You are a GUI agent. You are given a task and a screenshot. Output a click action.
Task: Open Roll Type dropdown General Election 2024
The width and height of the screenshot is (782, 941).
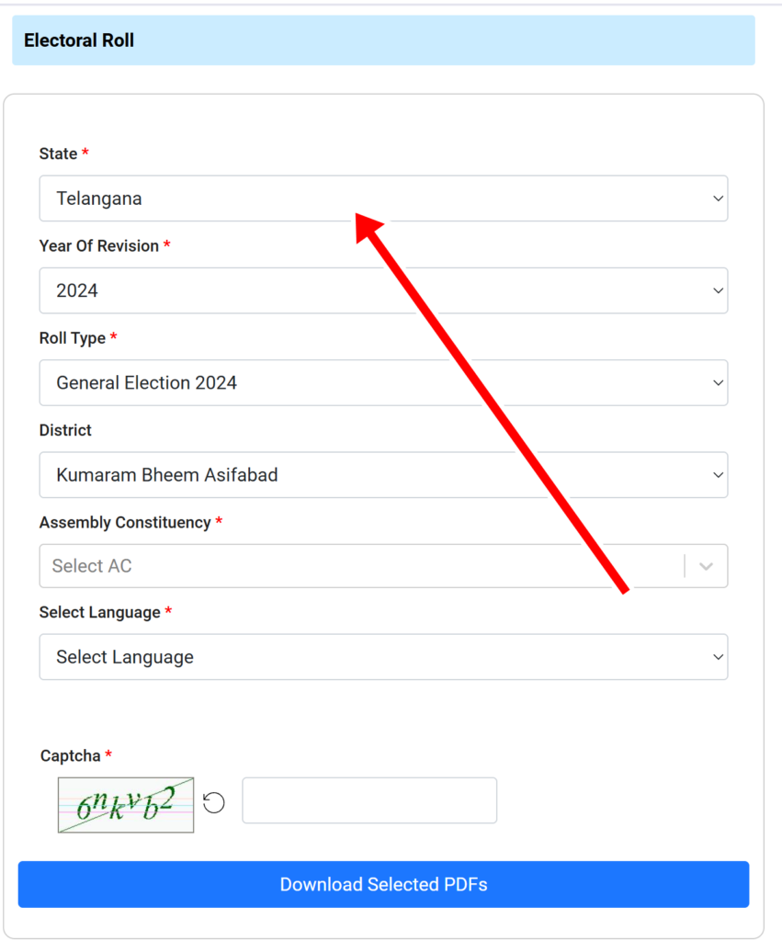(383, 382)
